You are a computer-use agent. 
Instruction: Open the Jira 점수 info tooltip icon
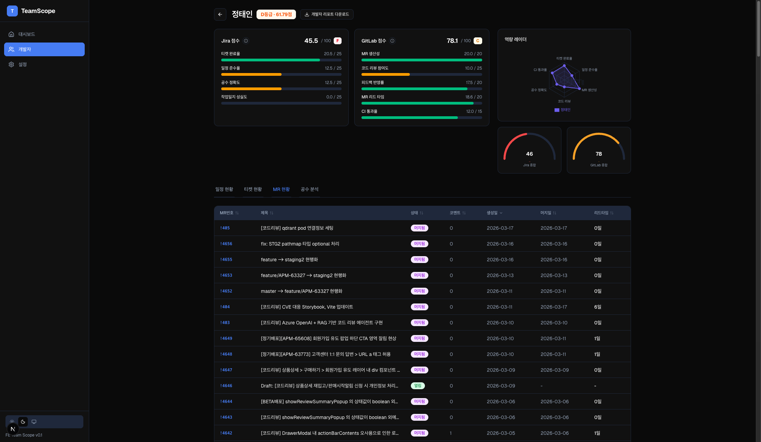[246, 41]
